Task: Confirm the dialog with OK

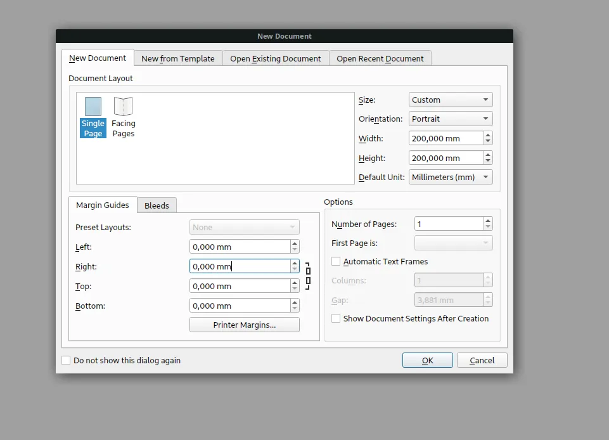Action: click(427, 360)
